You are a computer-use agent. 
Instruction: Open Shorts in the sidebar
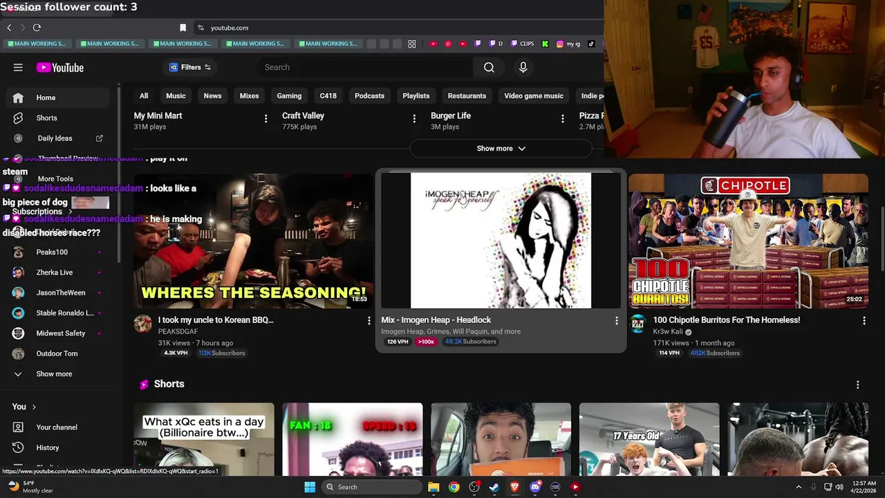click(58, 118)
